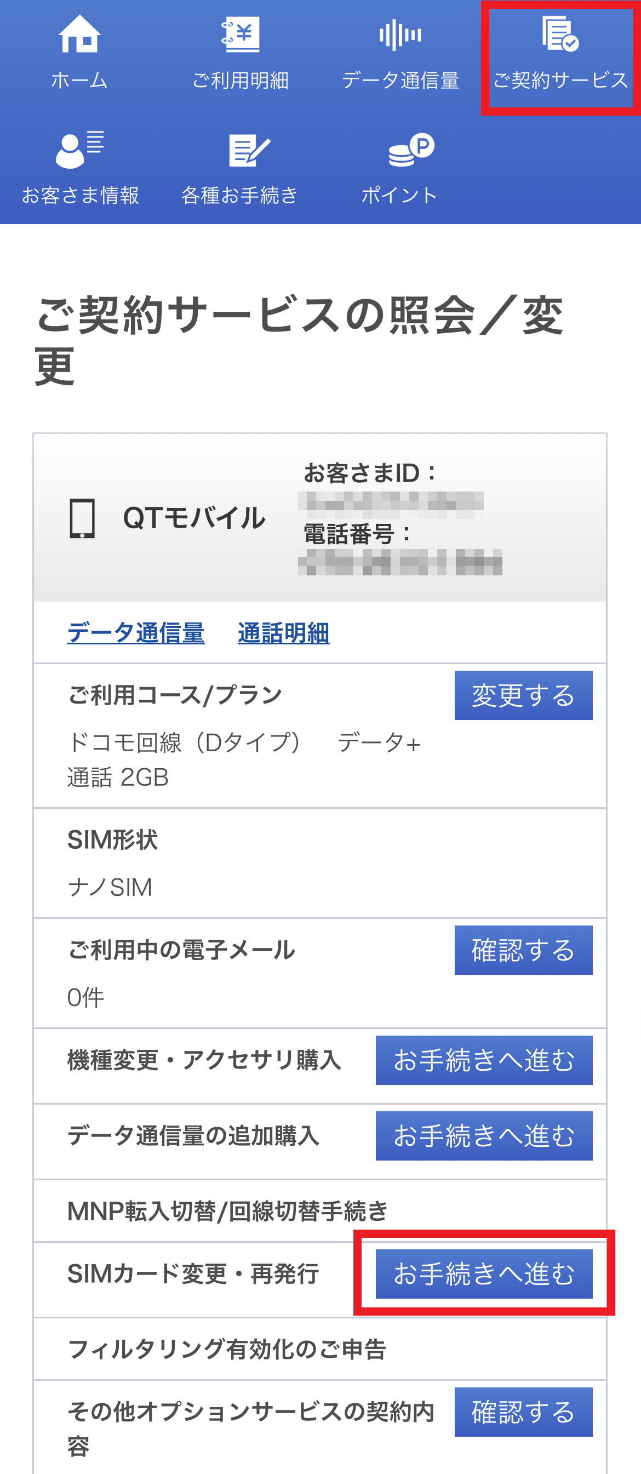Image resolution: width=641 pixels, height=1474 pixels.
Task: Tap the Home house icon
Action: [x=79, y=33]
